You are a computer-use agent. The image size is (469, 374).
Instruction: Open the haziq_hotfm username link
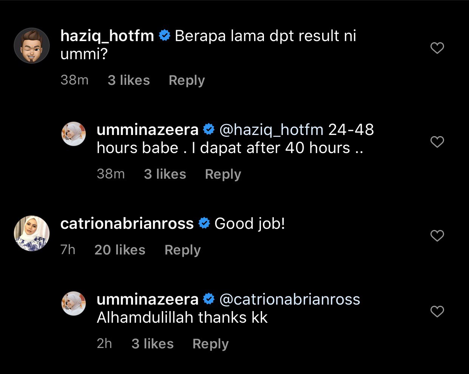107,36
